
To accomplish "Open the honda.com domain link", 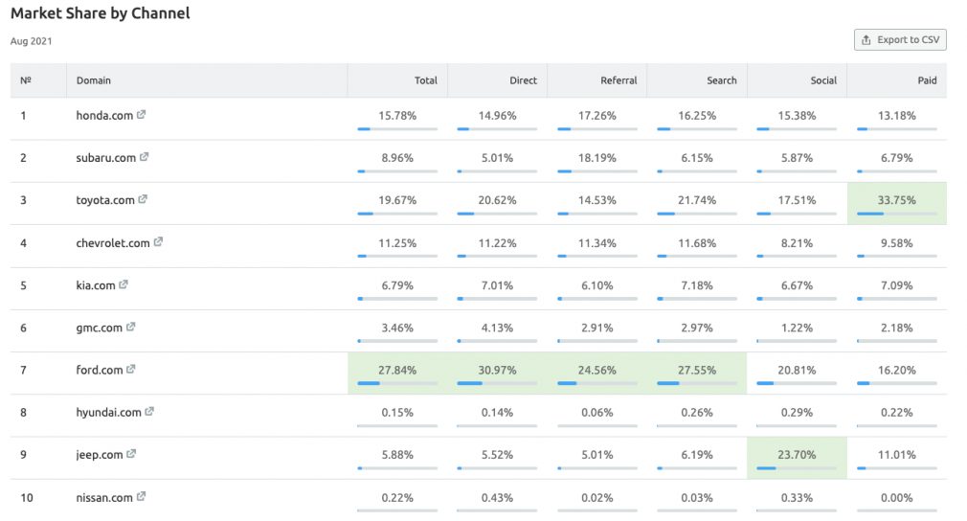I will click(104, 115).
